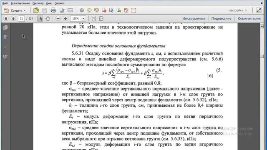Expand the zoom percentage dropdown arrow

(x=83, y=18)
